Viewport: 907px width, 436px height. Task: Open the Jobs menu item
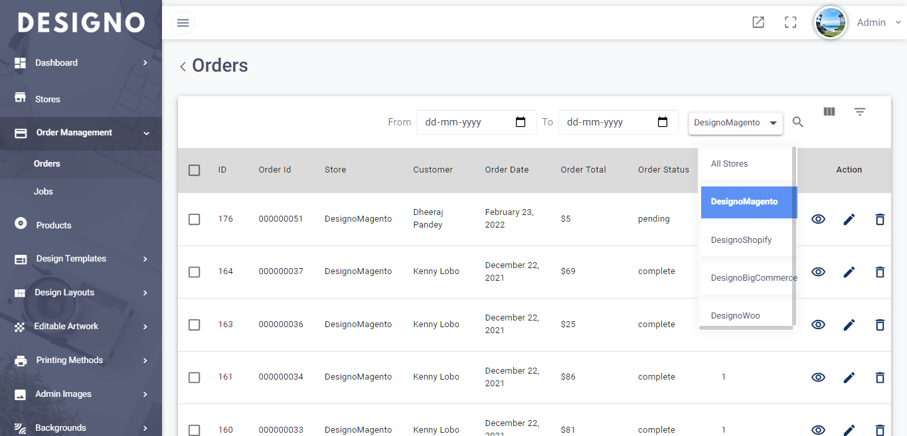click(43, 191)
